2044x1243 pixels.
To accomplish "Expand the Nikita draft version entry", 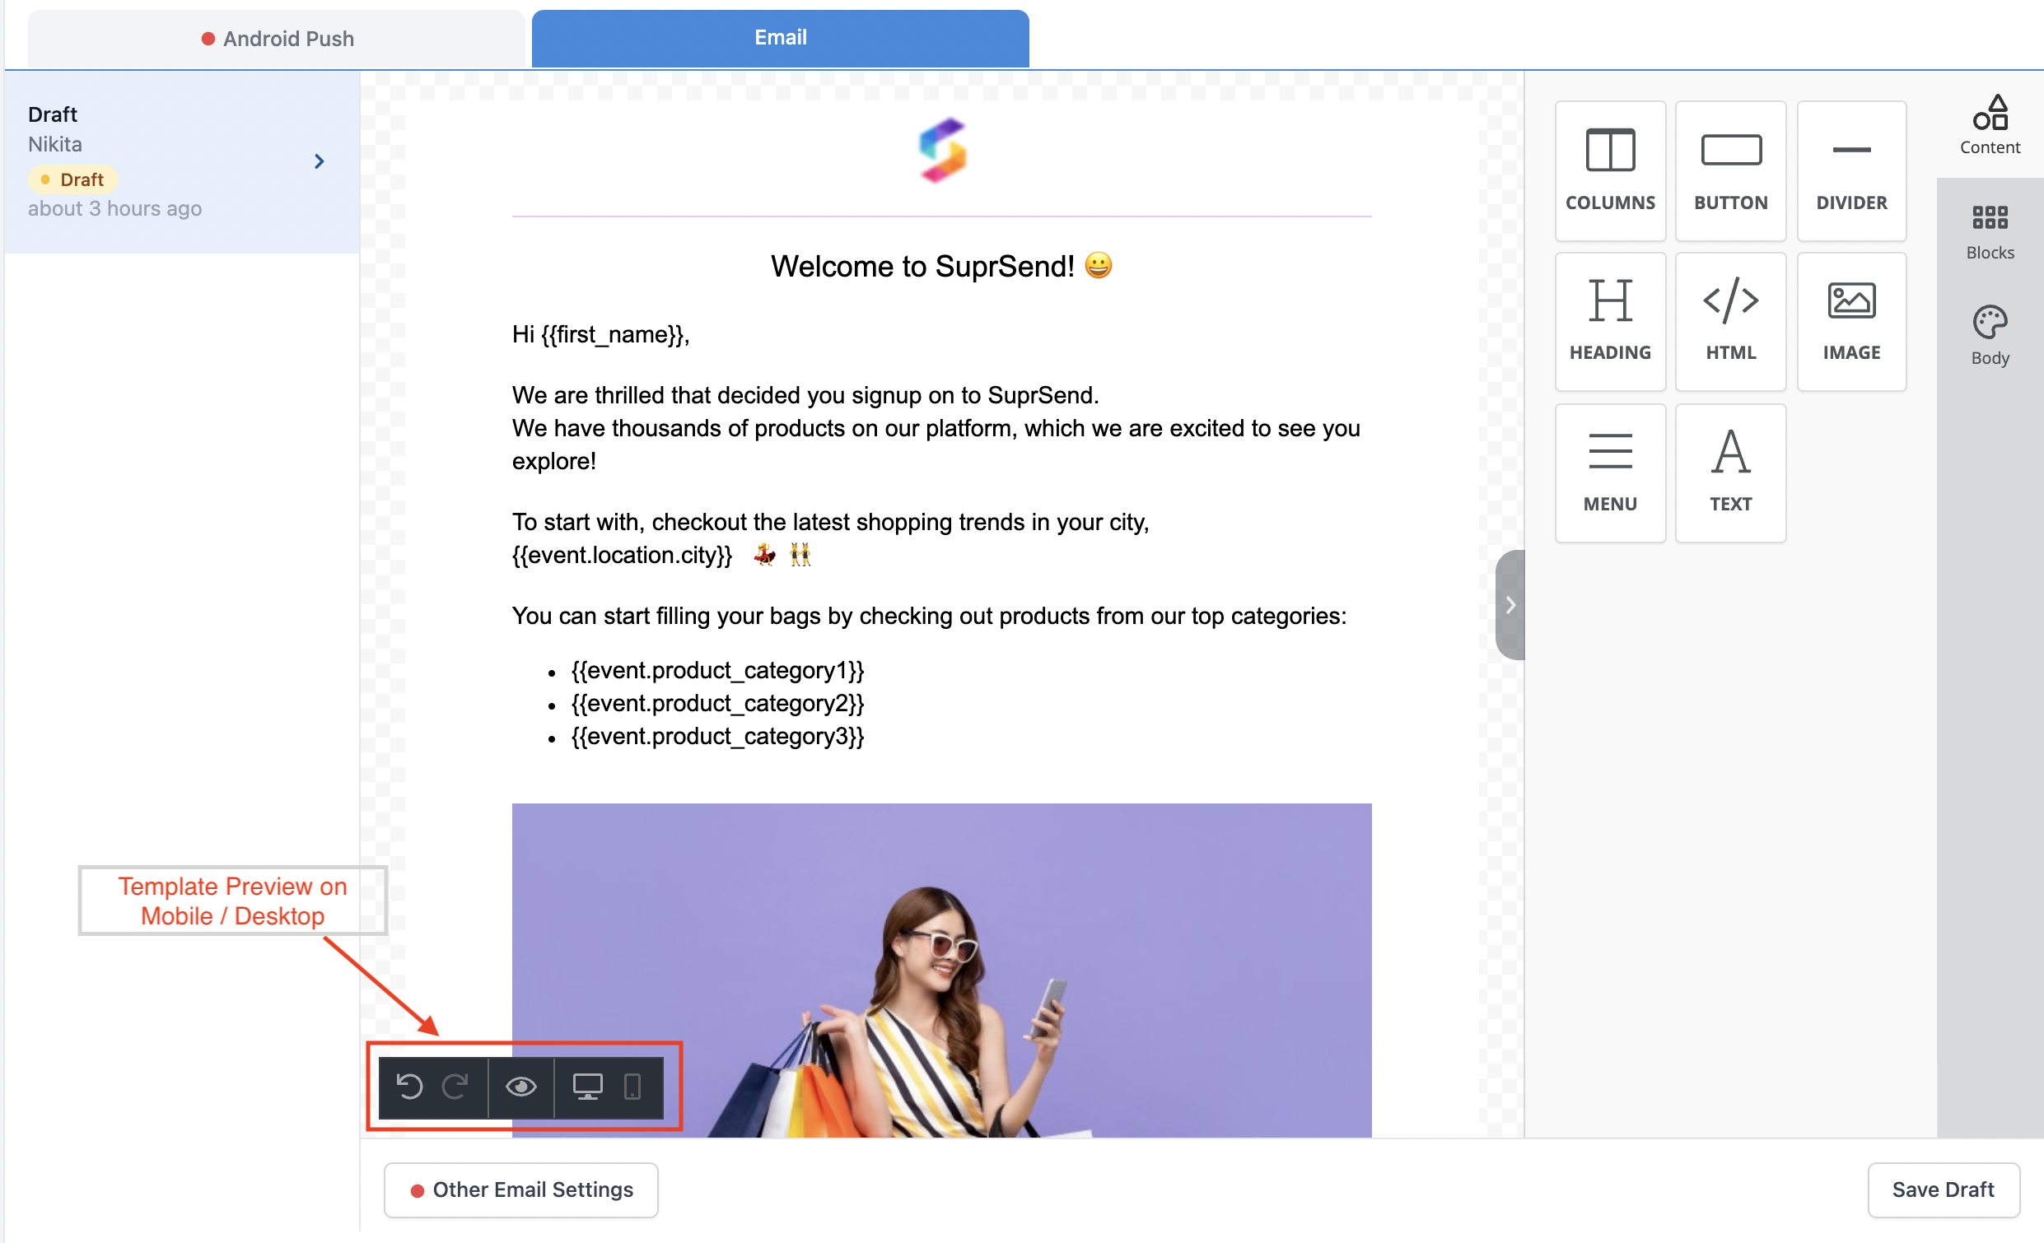I will pyautogui.click(x=320, y=161).
